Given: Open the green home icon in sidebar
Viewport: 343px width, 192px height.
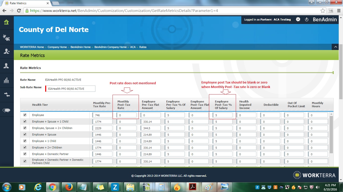Looking at the screenshot, I should [7, 22].
